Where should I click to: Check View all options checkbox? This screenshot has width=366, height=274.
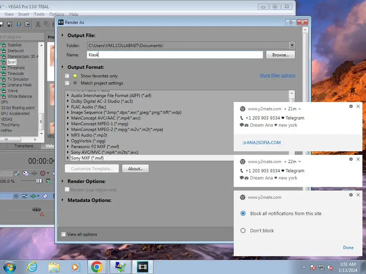(x=63, y=234)
